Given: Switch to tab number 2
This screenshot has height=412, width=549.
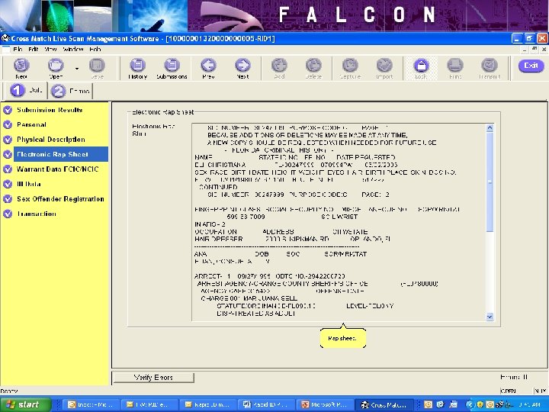Looking at the screenshot, I should (69, 91).
